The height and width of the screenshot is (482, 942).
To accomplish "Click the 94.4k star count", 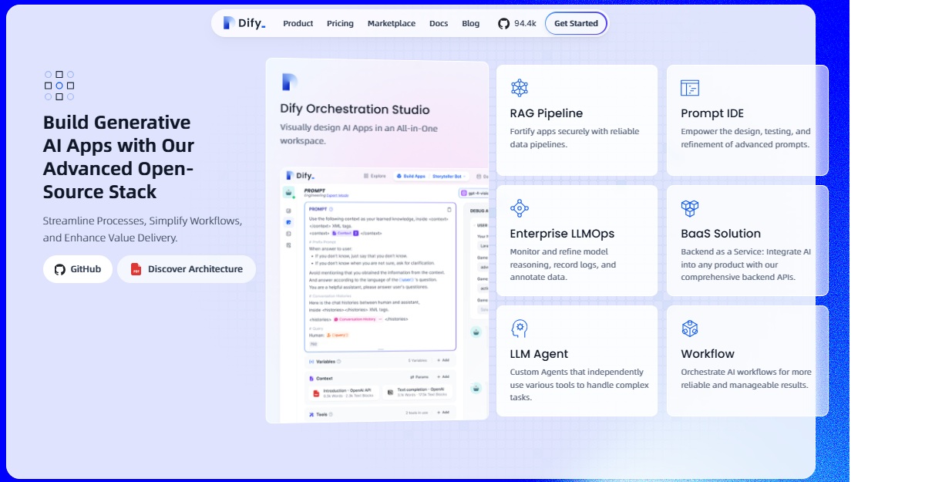I will tap(525, 23).
